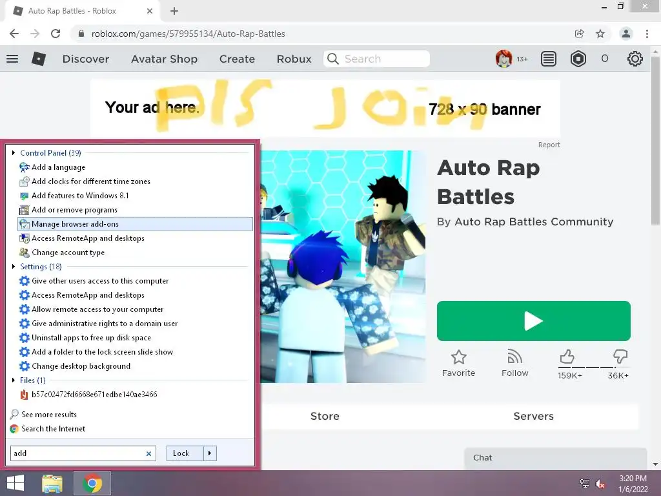The width and height of the screenshot is (661, 496).
Task: Give the game a thumbs down
Action: (620, 356)
